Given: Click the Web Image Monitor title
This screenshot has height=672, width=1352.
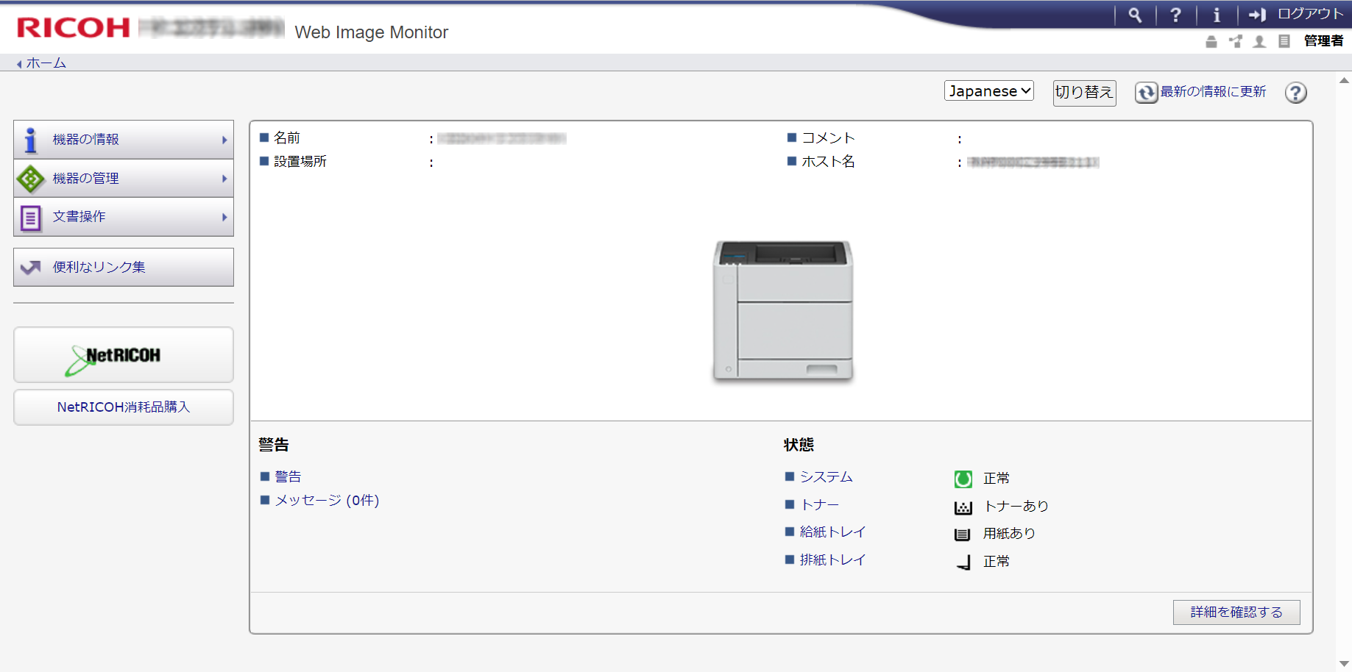Looking at the screenshot, I should click(x=371, y=32).
